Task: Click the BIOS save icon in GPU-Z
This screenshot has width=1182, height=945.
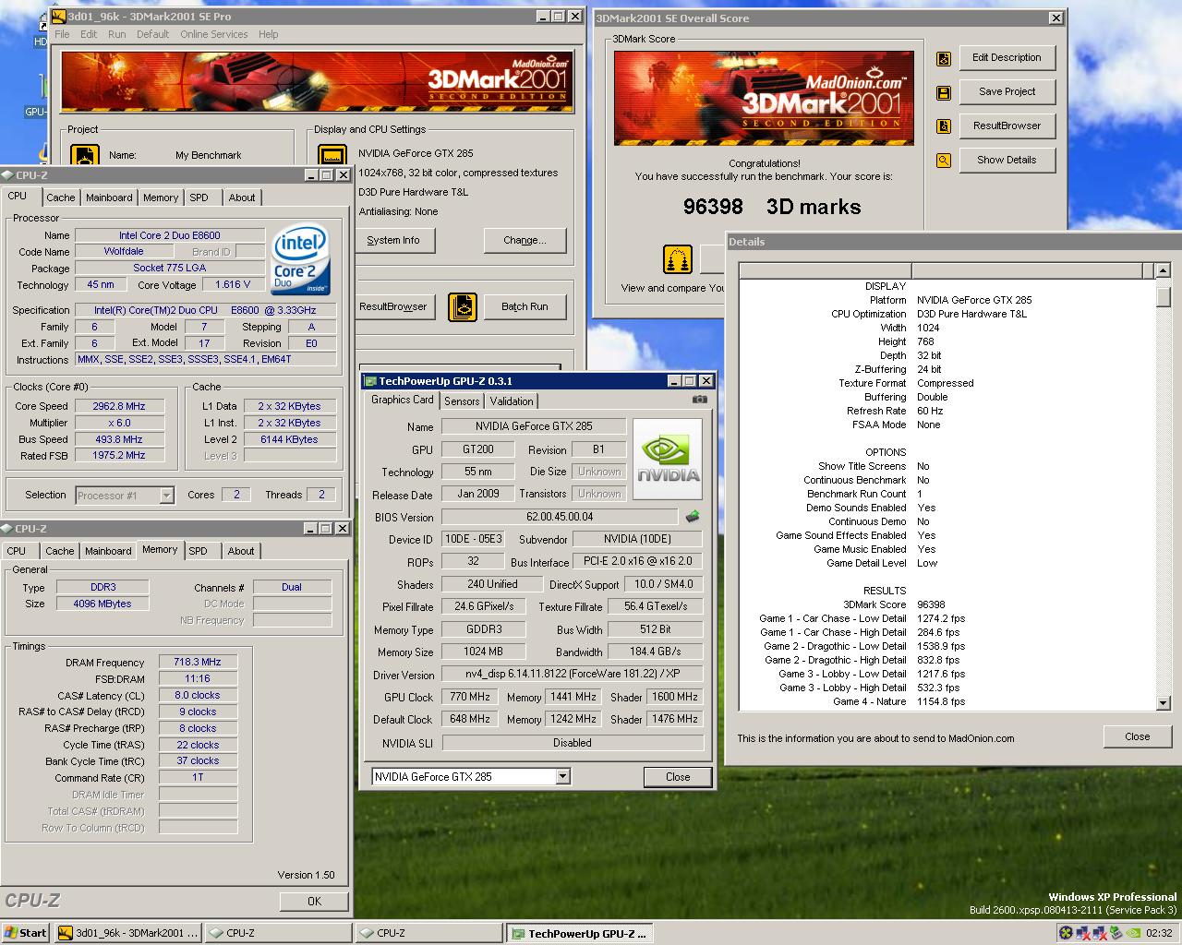Action: pos(693,517)
